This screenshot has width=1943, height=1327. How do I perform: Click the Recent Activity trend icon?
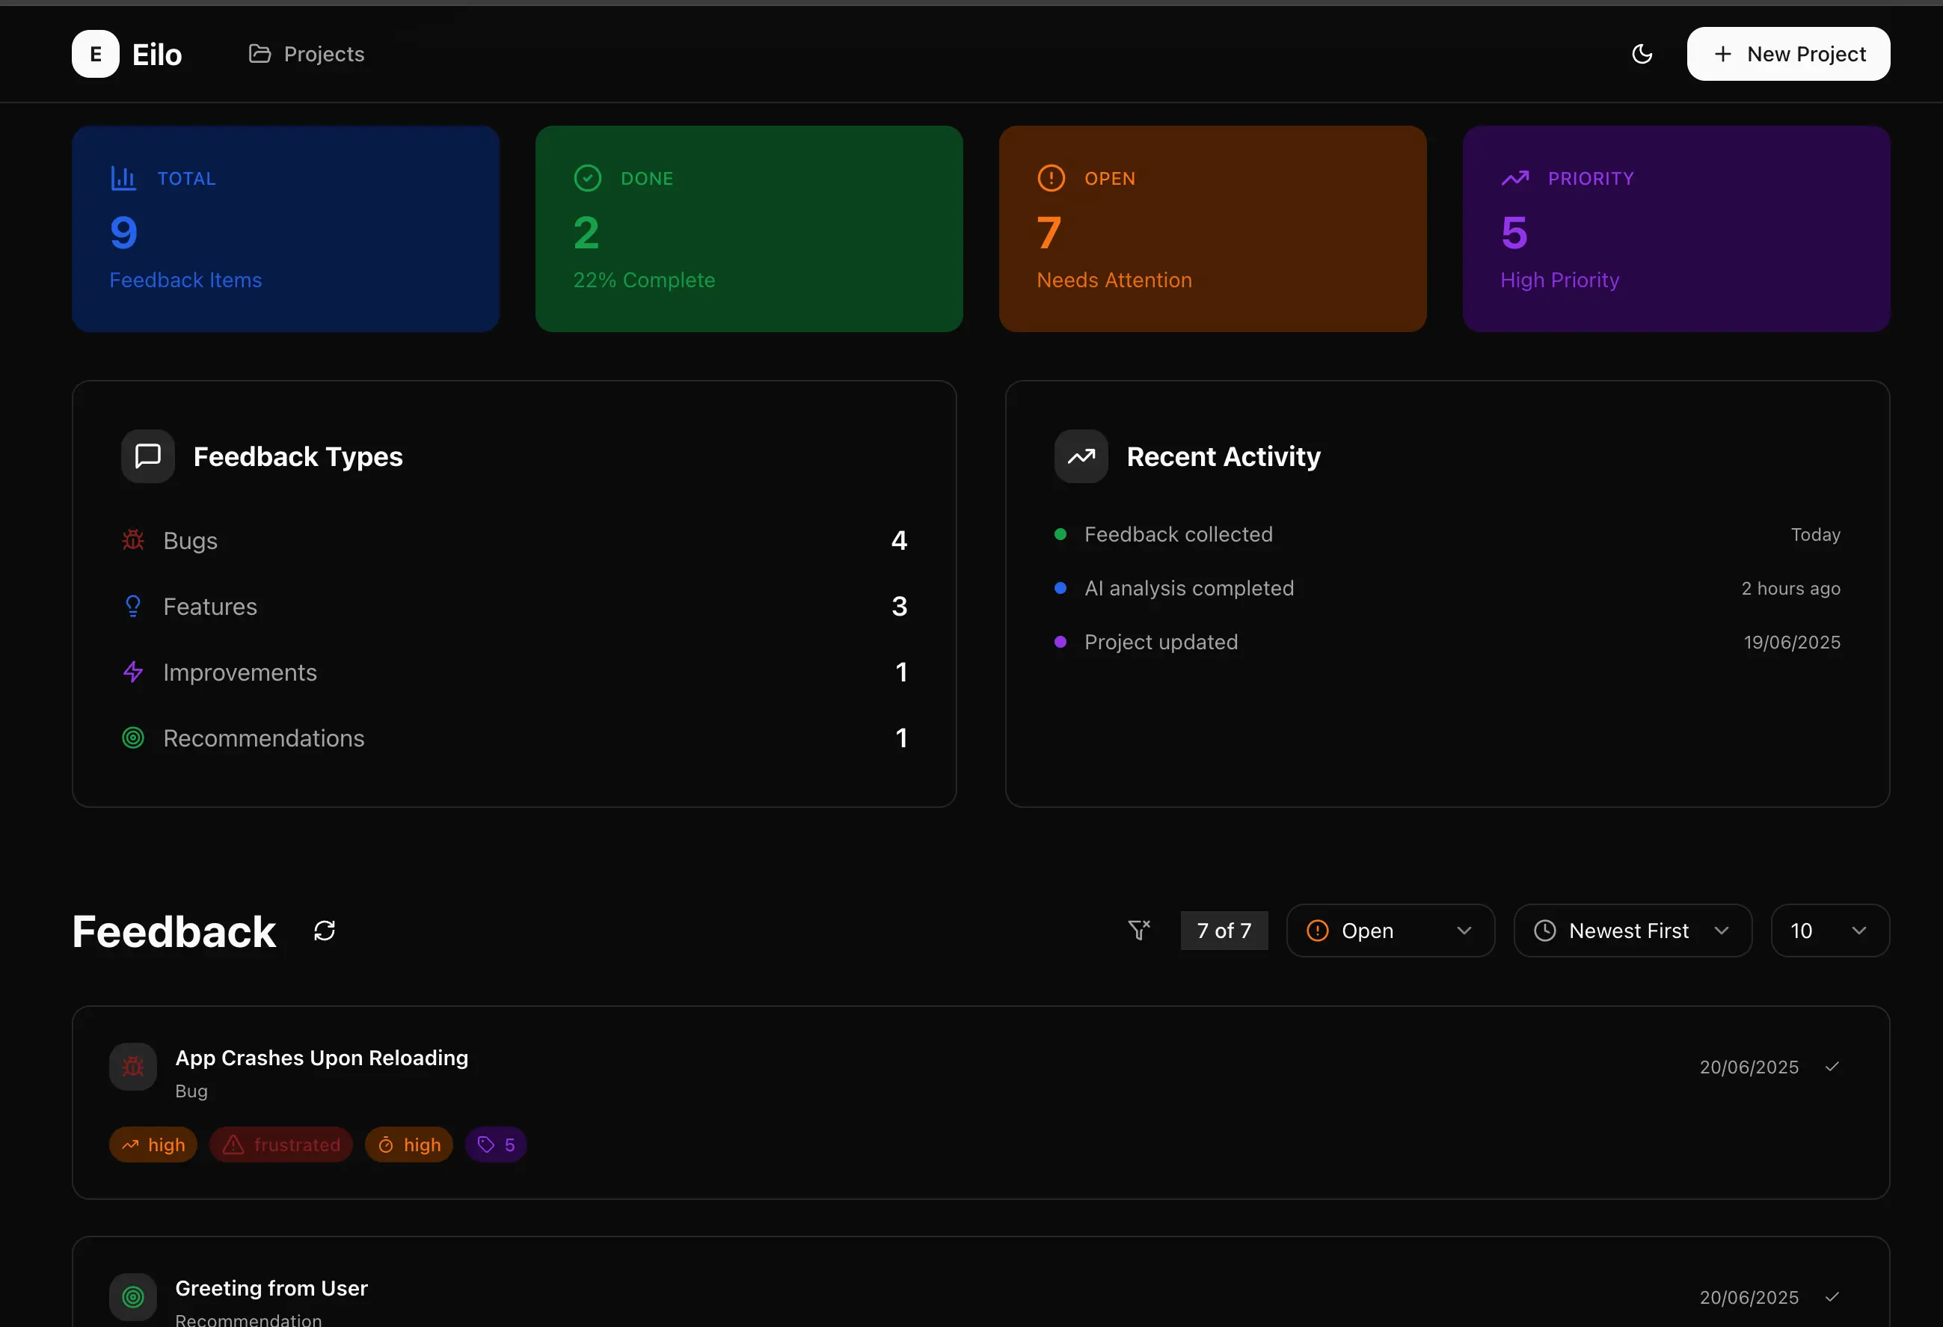pos(1081,456)
